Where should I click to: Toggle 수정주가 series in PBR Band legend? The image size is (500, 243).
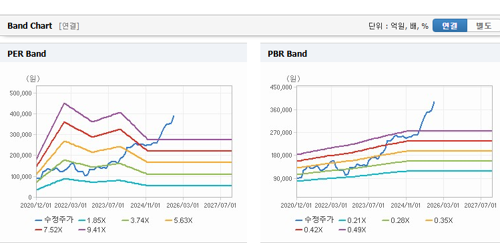point(314,220)
